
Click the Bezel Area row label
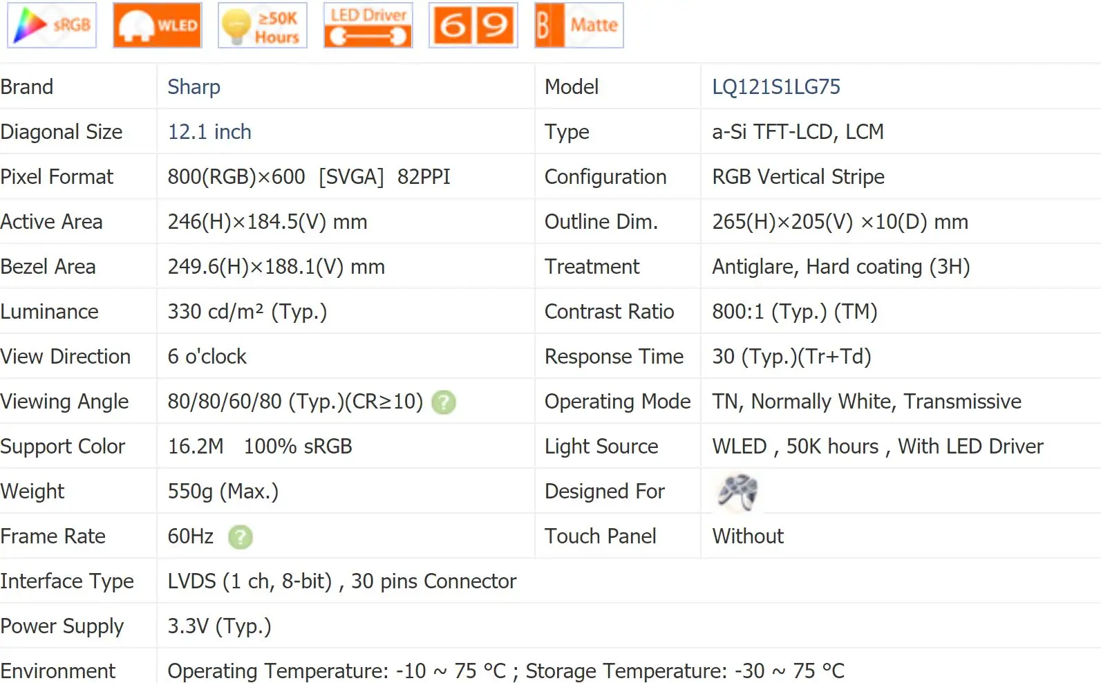pyautogui.click(x=48, y=267)
